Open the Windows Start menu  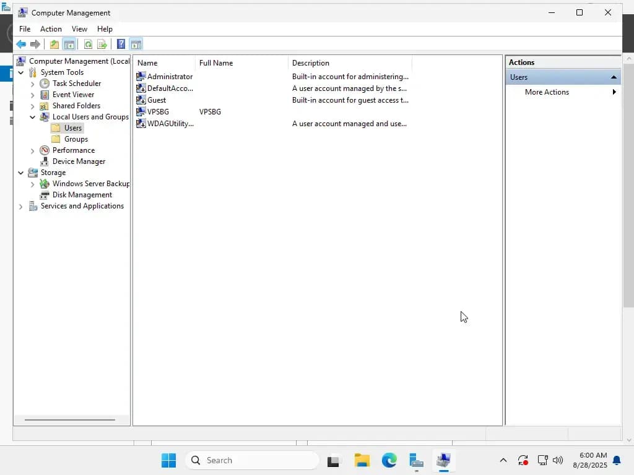[x=168, y=460]
